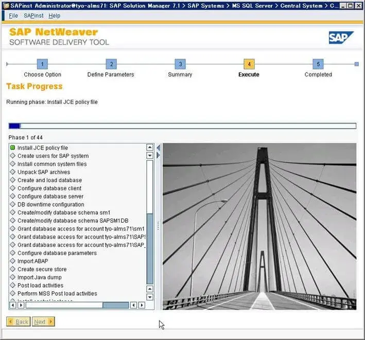Image resolution: width=365 pixels, height=340 pixels.
Task: Click step 4 Execute box
Action: pyautogui.click(x=249, y=64)
